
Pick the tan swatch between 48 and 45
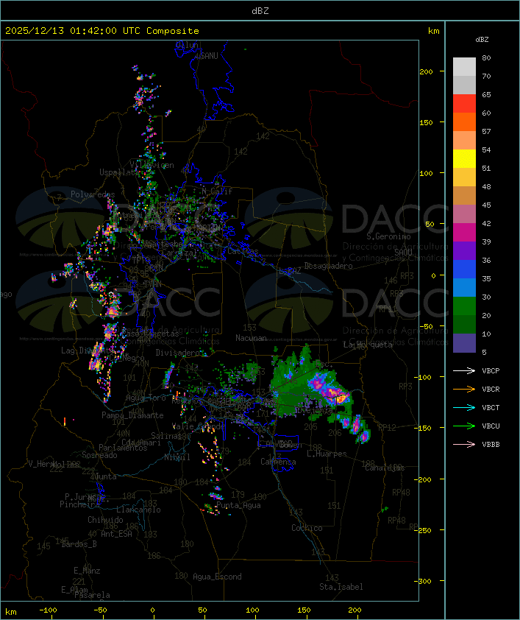pos(464,196)
